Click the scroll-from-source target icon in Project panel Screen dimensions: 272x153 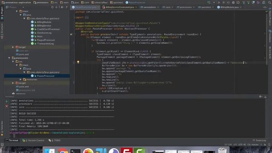point(52,7)
